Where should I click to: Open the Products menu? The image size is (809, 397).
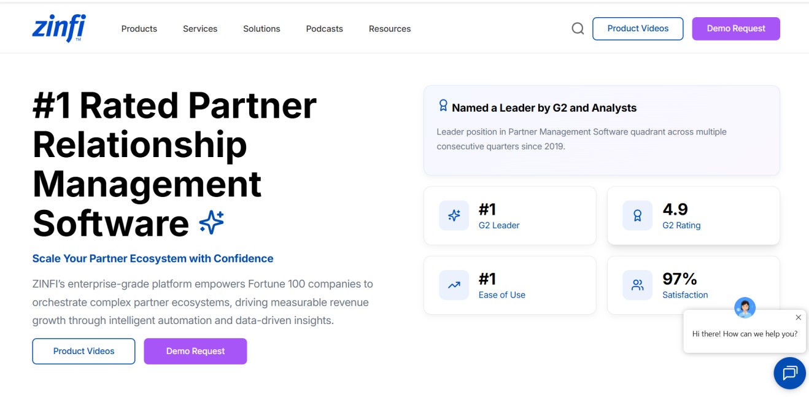tap(139, 29)
